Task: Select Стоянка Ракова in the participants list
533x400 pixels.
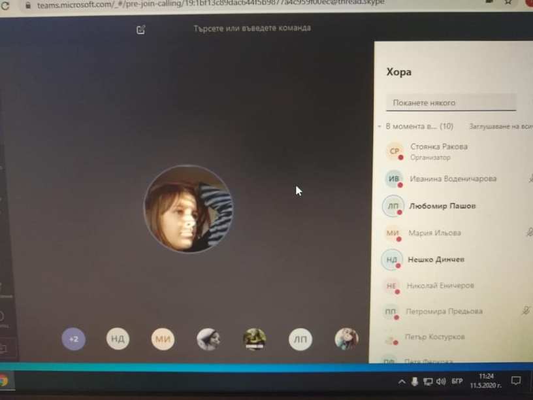Action: point(438,147)
